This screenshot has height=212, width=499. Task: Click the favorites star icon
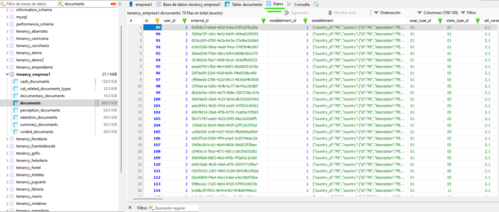pos(119,4)
